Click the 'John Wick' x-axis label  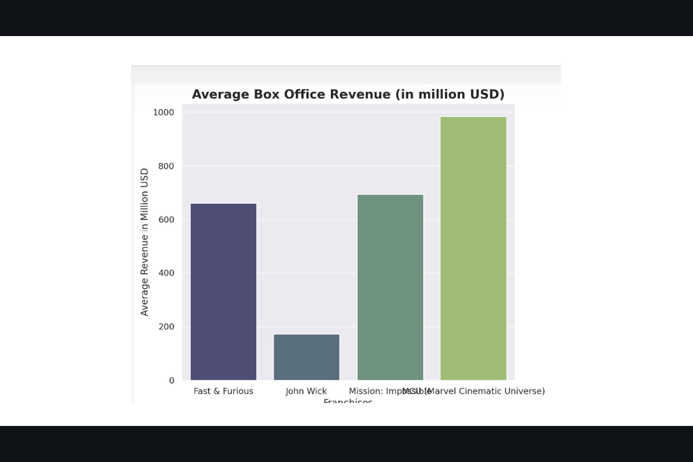point(306,391)
